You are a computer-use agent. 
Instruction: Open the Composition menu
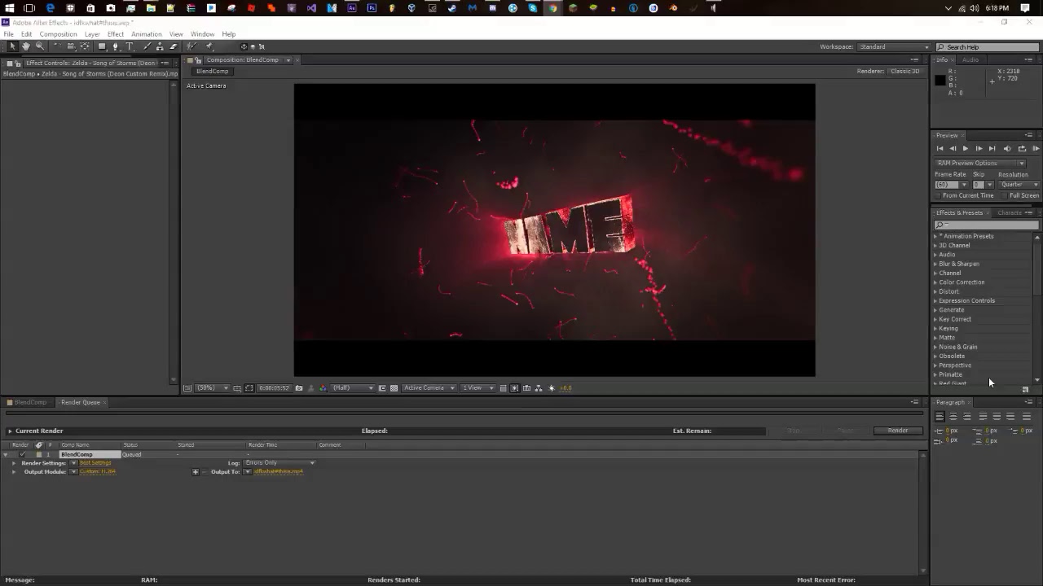pos(58,34)
